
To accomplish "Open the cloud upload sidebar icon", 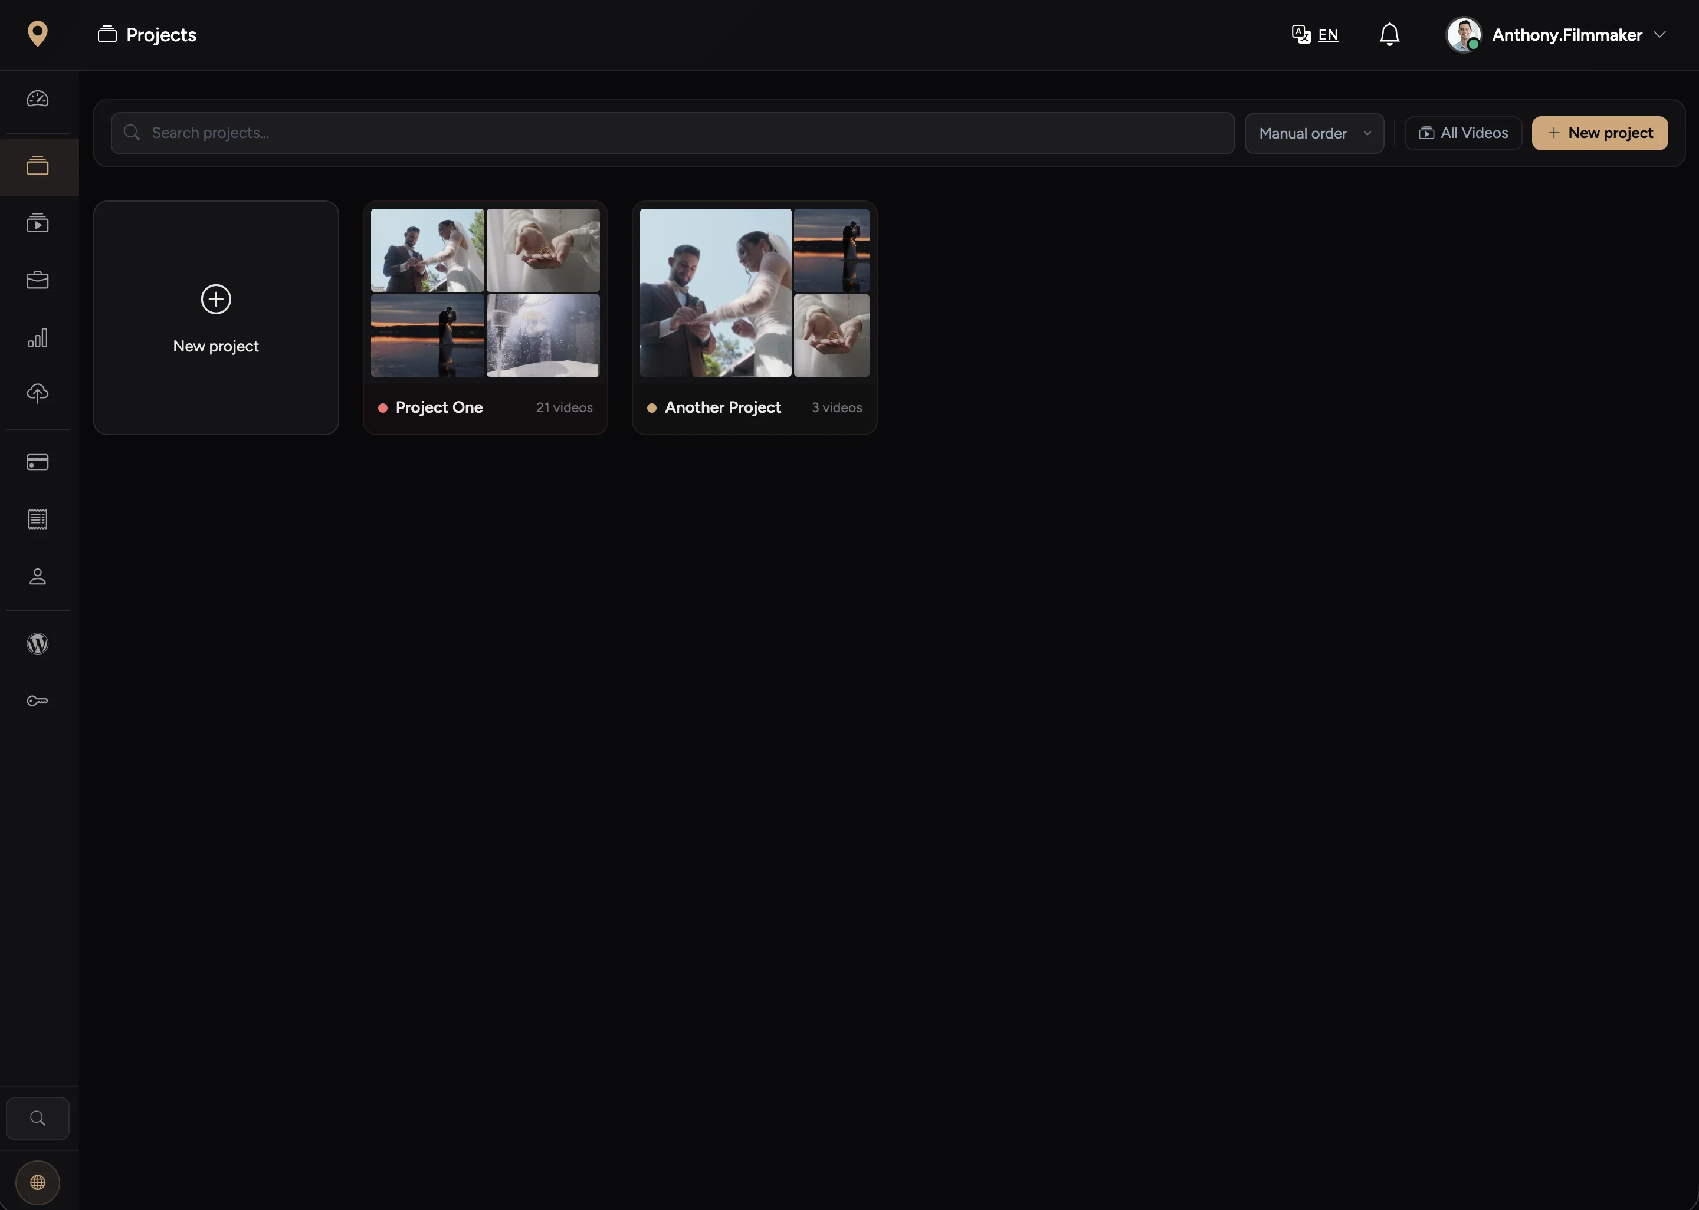I will pos(37,393).
